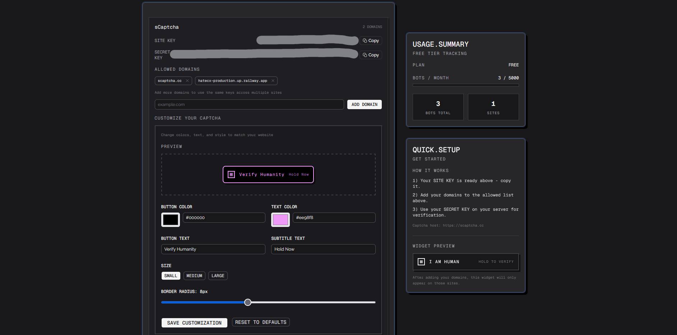Viewport: 677px width, 335px height.
Task: Copy the SITE KEY value
Action: click(371, 41)
